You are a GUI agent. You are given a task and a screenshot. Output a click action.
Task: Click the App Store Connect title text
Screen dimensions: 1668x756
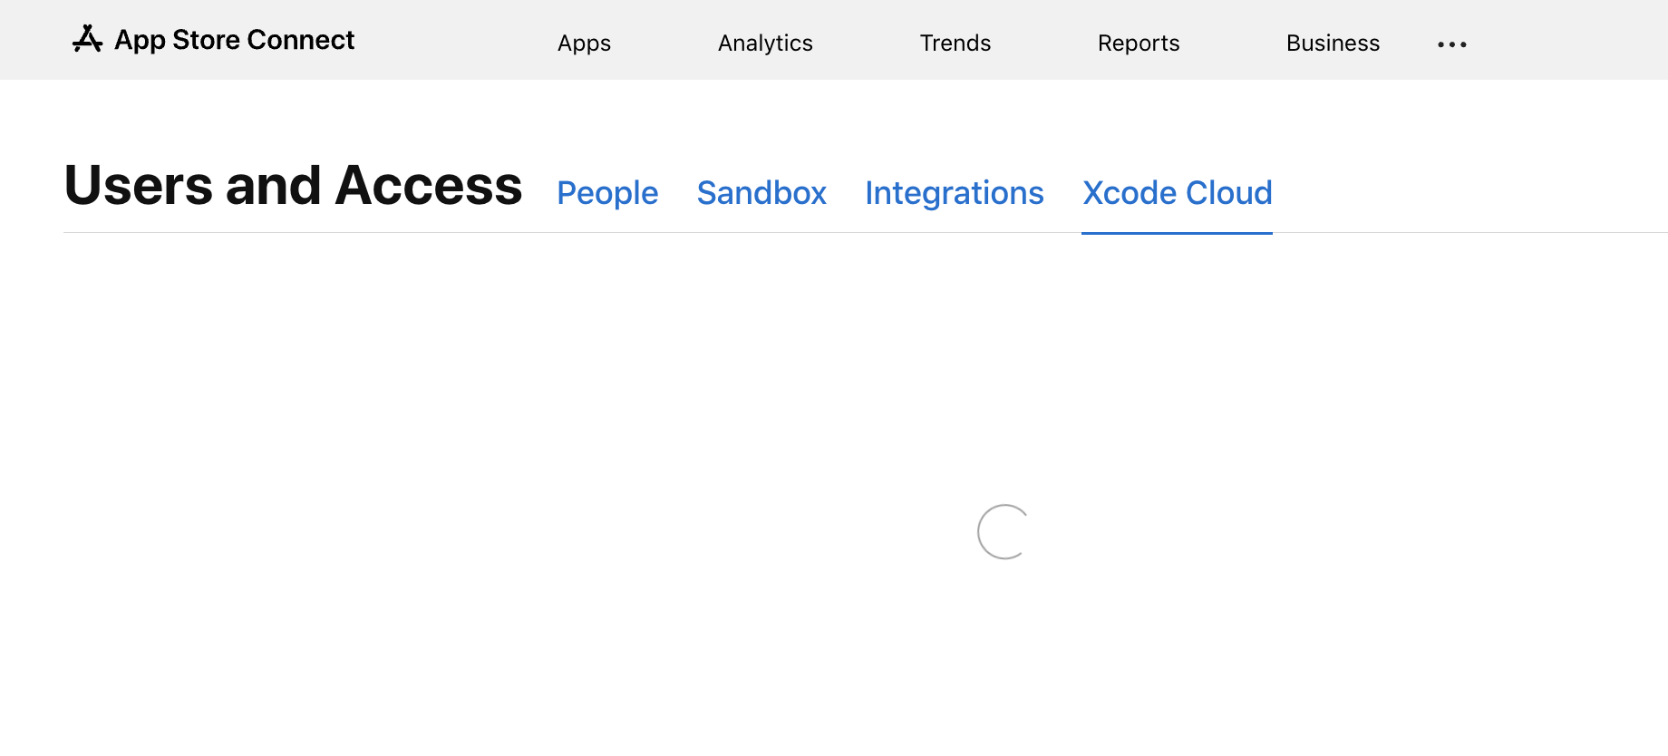[234, 40]
